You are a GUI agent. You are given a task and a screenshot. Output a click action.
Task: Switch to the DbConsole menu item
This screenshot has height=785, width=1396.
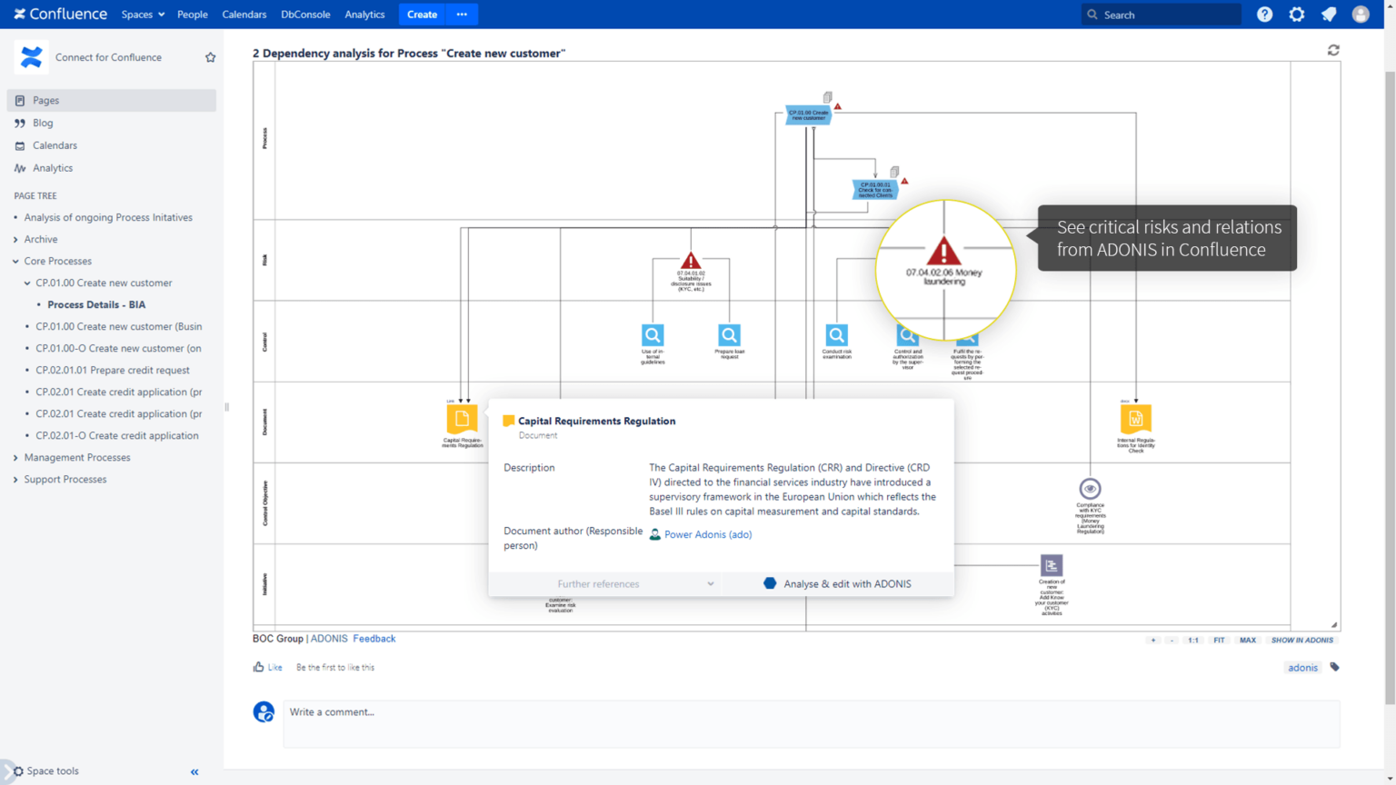[305, 14]
